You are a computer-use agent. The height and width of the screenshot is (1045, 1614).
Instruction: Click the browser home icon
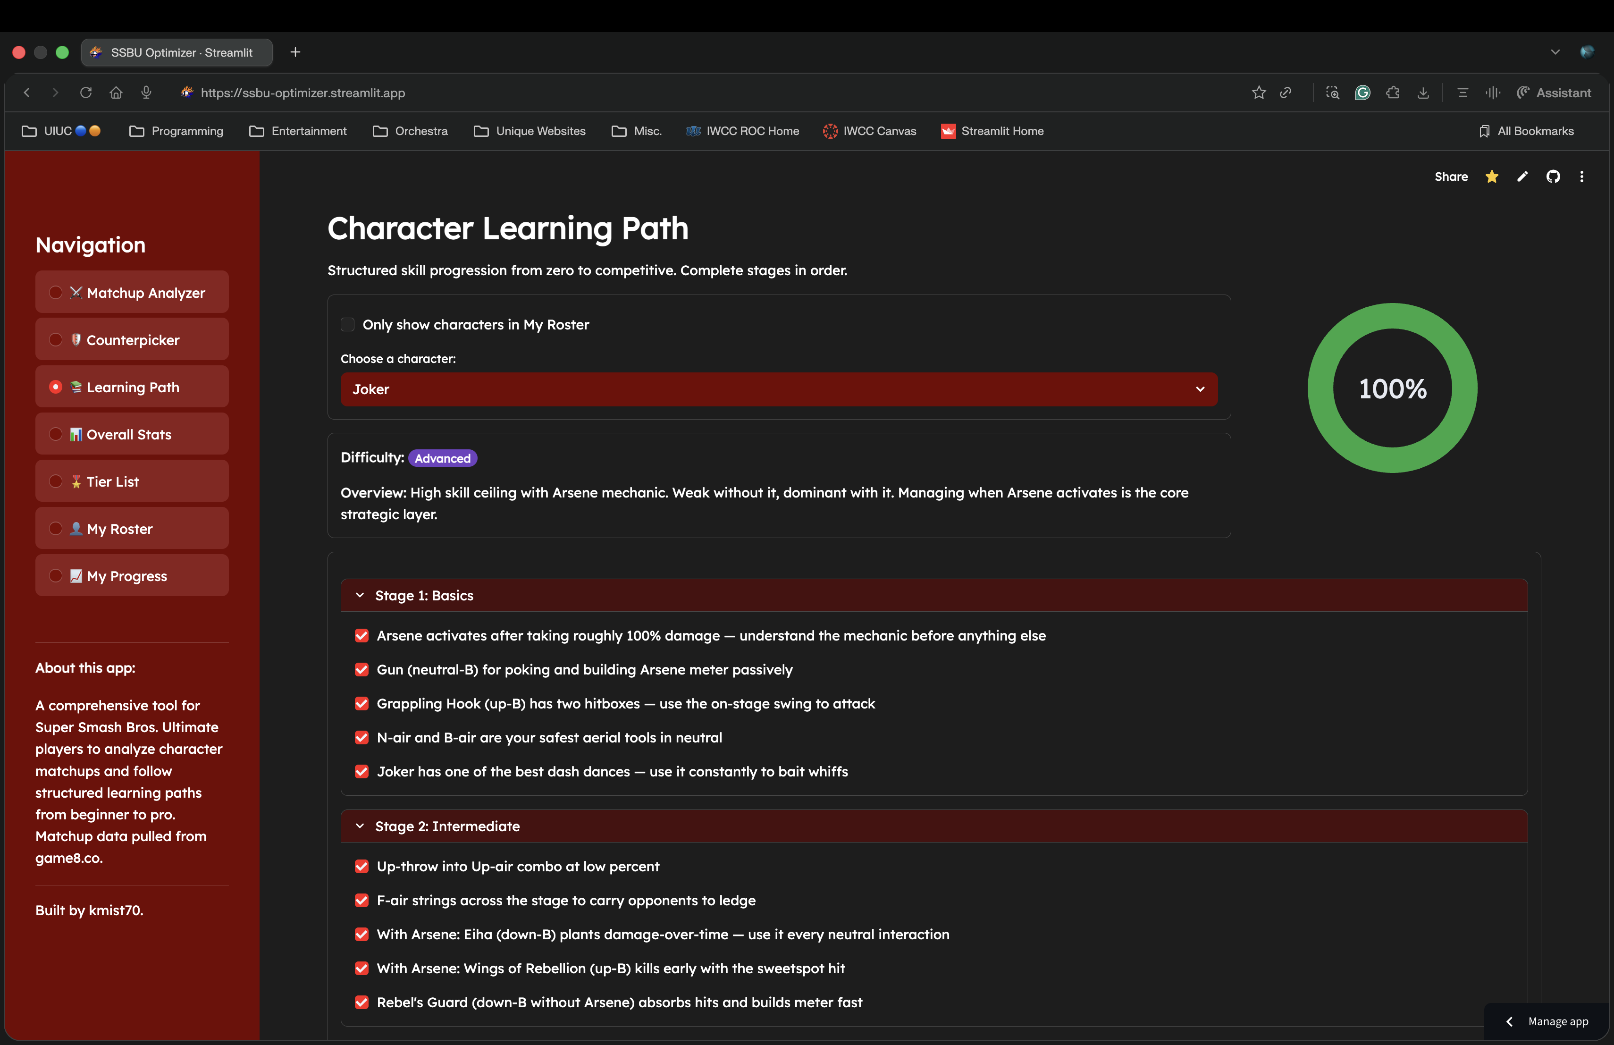click(116, 92)
